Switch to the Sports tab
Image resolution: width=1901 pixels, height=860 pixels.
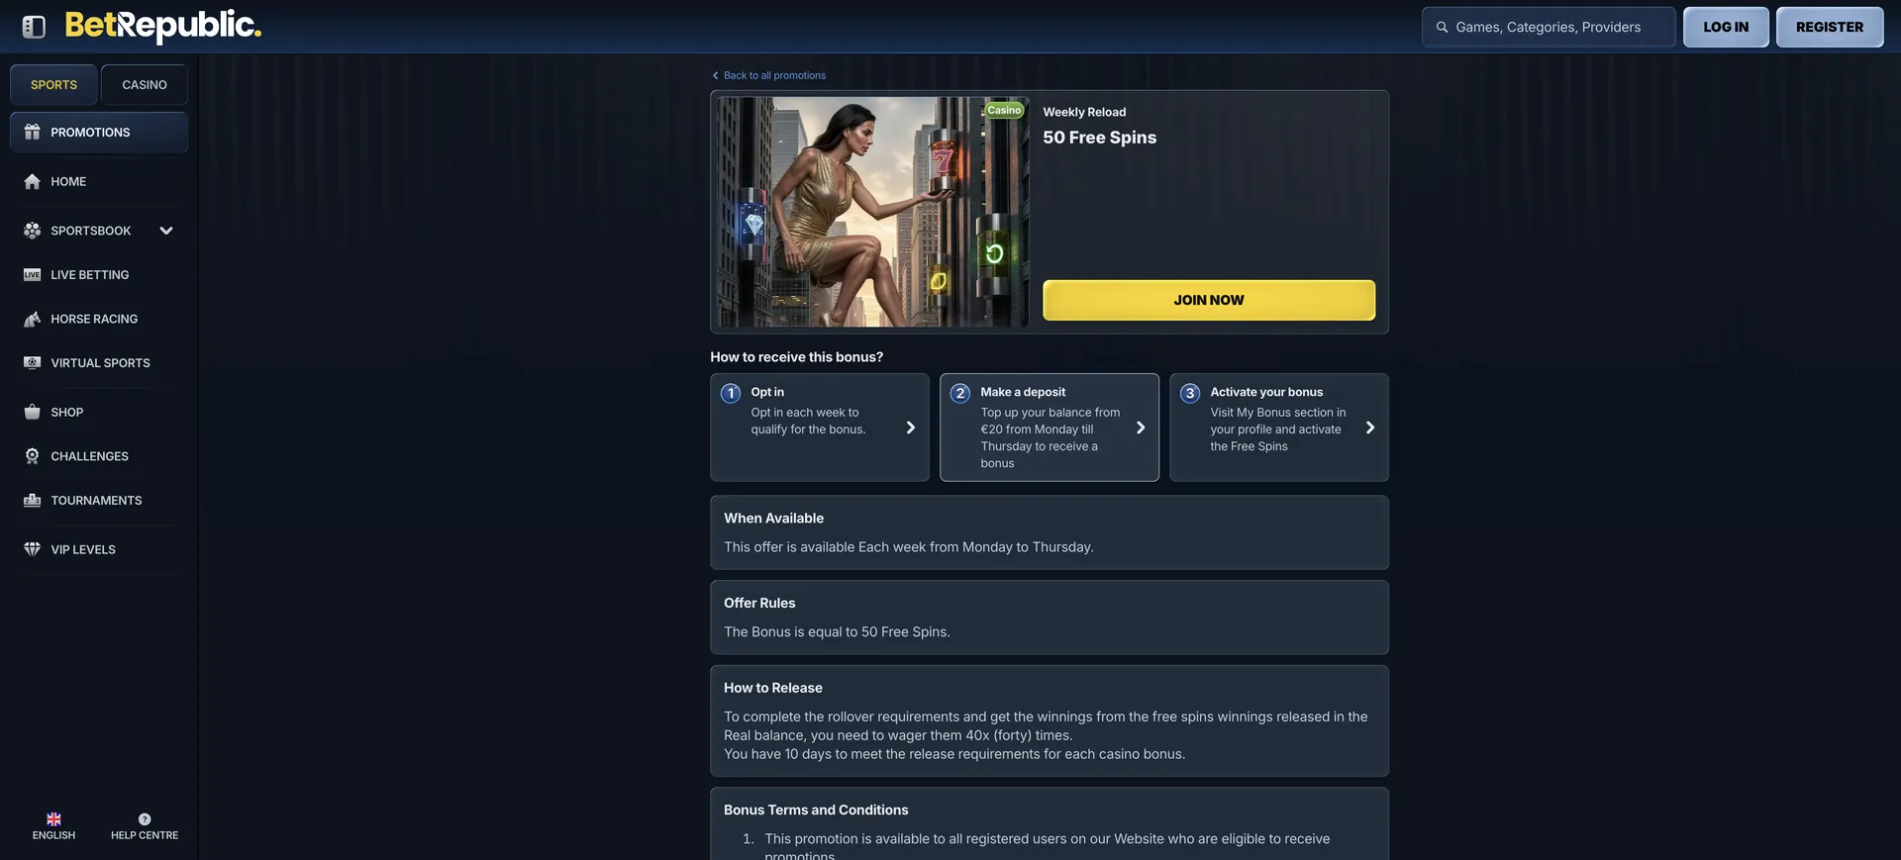tap(53, 85)
